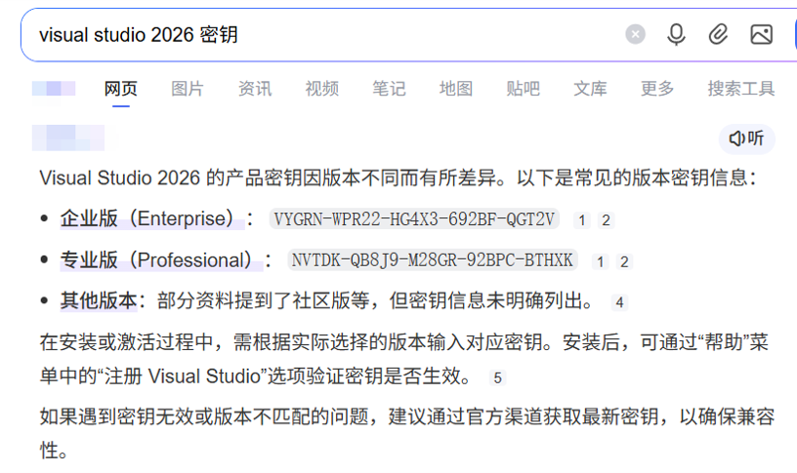Go to the 视频 tab
The image size is (797, 473).
tap(321, 89)
